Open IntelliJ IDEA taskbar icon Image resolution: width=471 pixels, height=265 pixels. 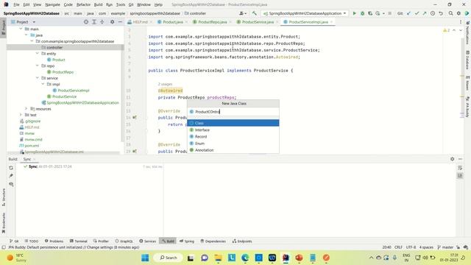pos(286,258)
